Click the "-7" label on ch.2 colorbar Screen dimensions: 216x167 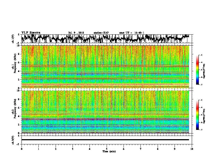(x=201, y=130)
